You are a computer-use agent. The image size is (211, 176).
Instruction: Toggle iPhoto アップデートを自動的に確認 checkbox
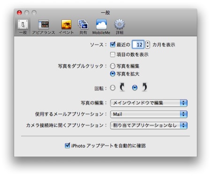(67, 145)
